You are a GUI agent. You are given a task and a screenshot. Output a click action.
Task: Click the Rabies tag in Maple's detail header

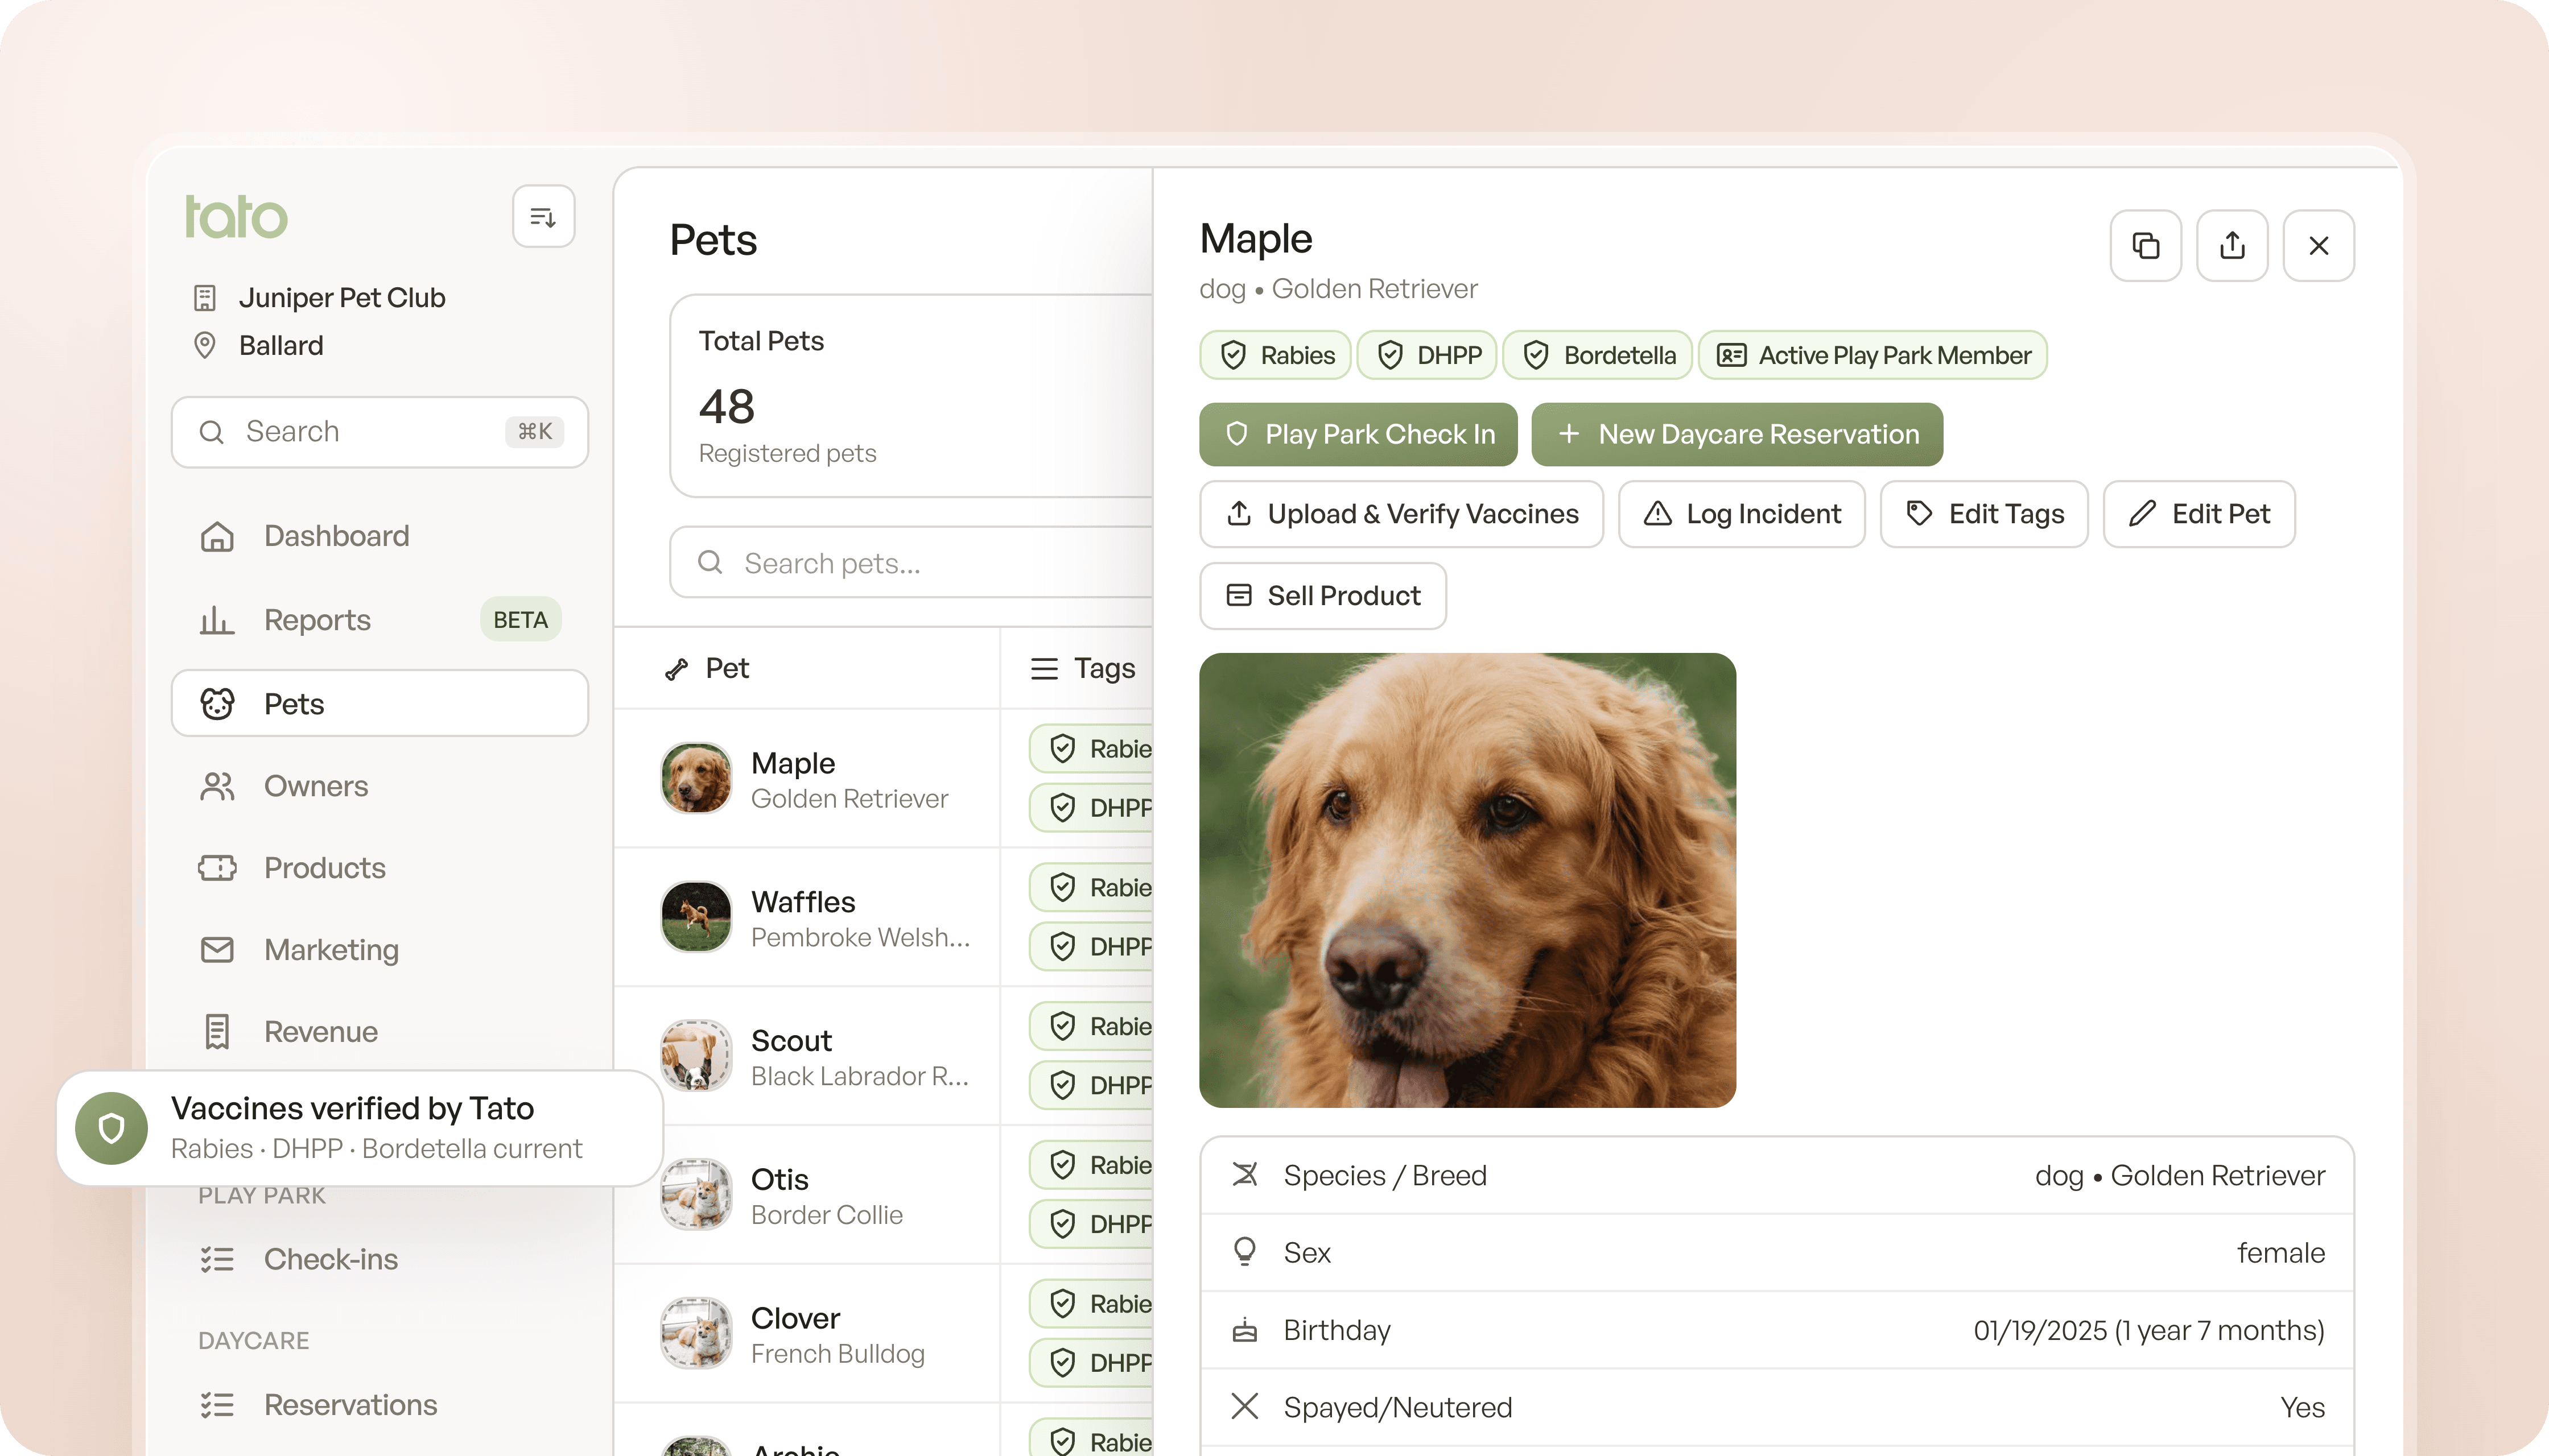pyautogui.click(x=1276, y=355)
